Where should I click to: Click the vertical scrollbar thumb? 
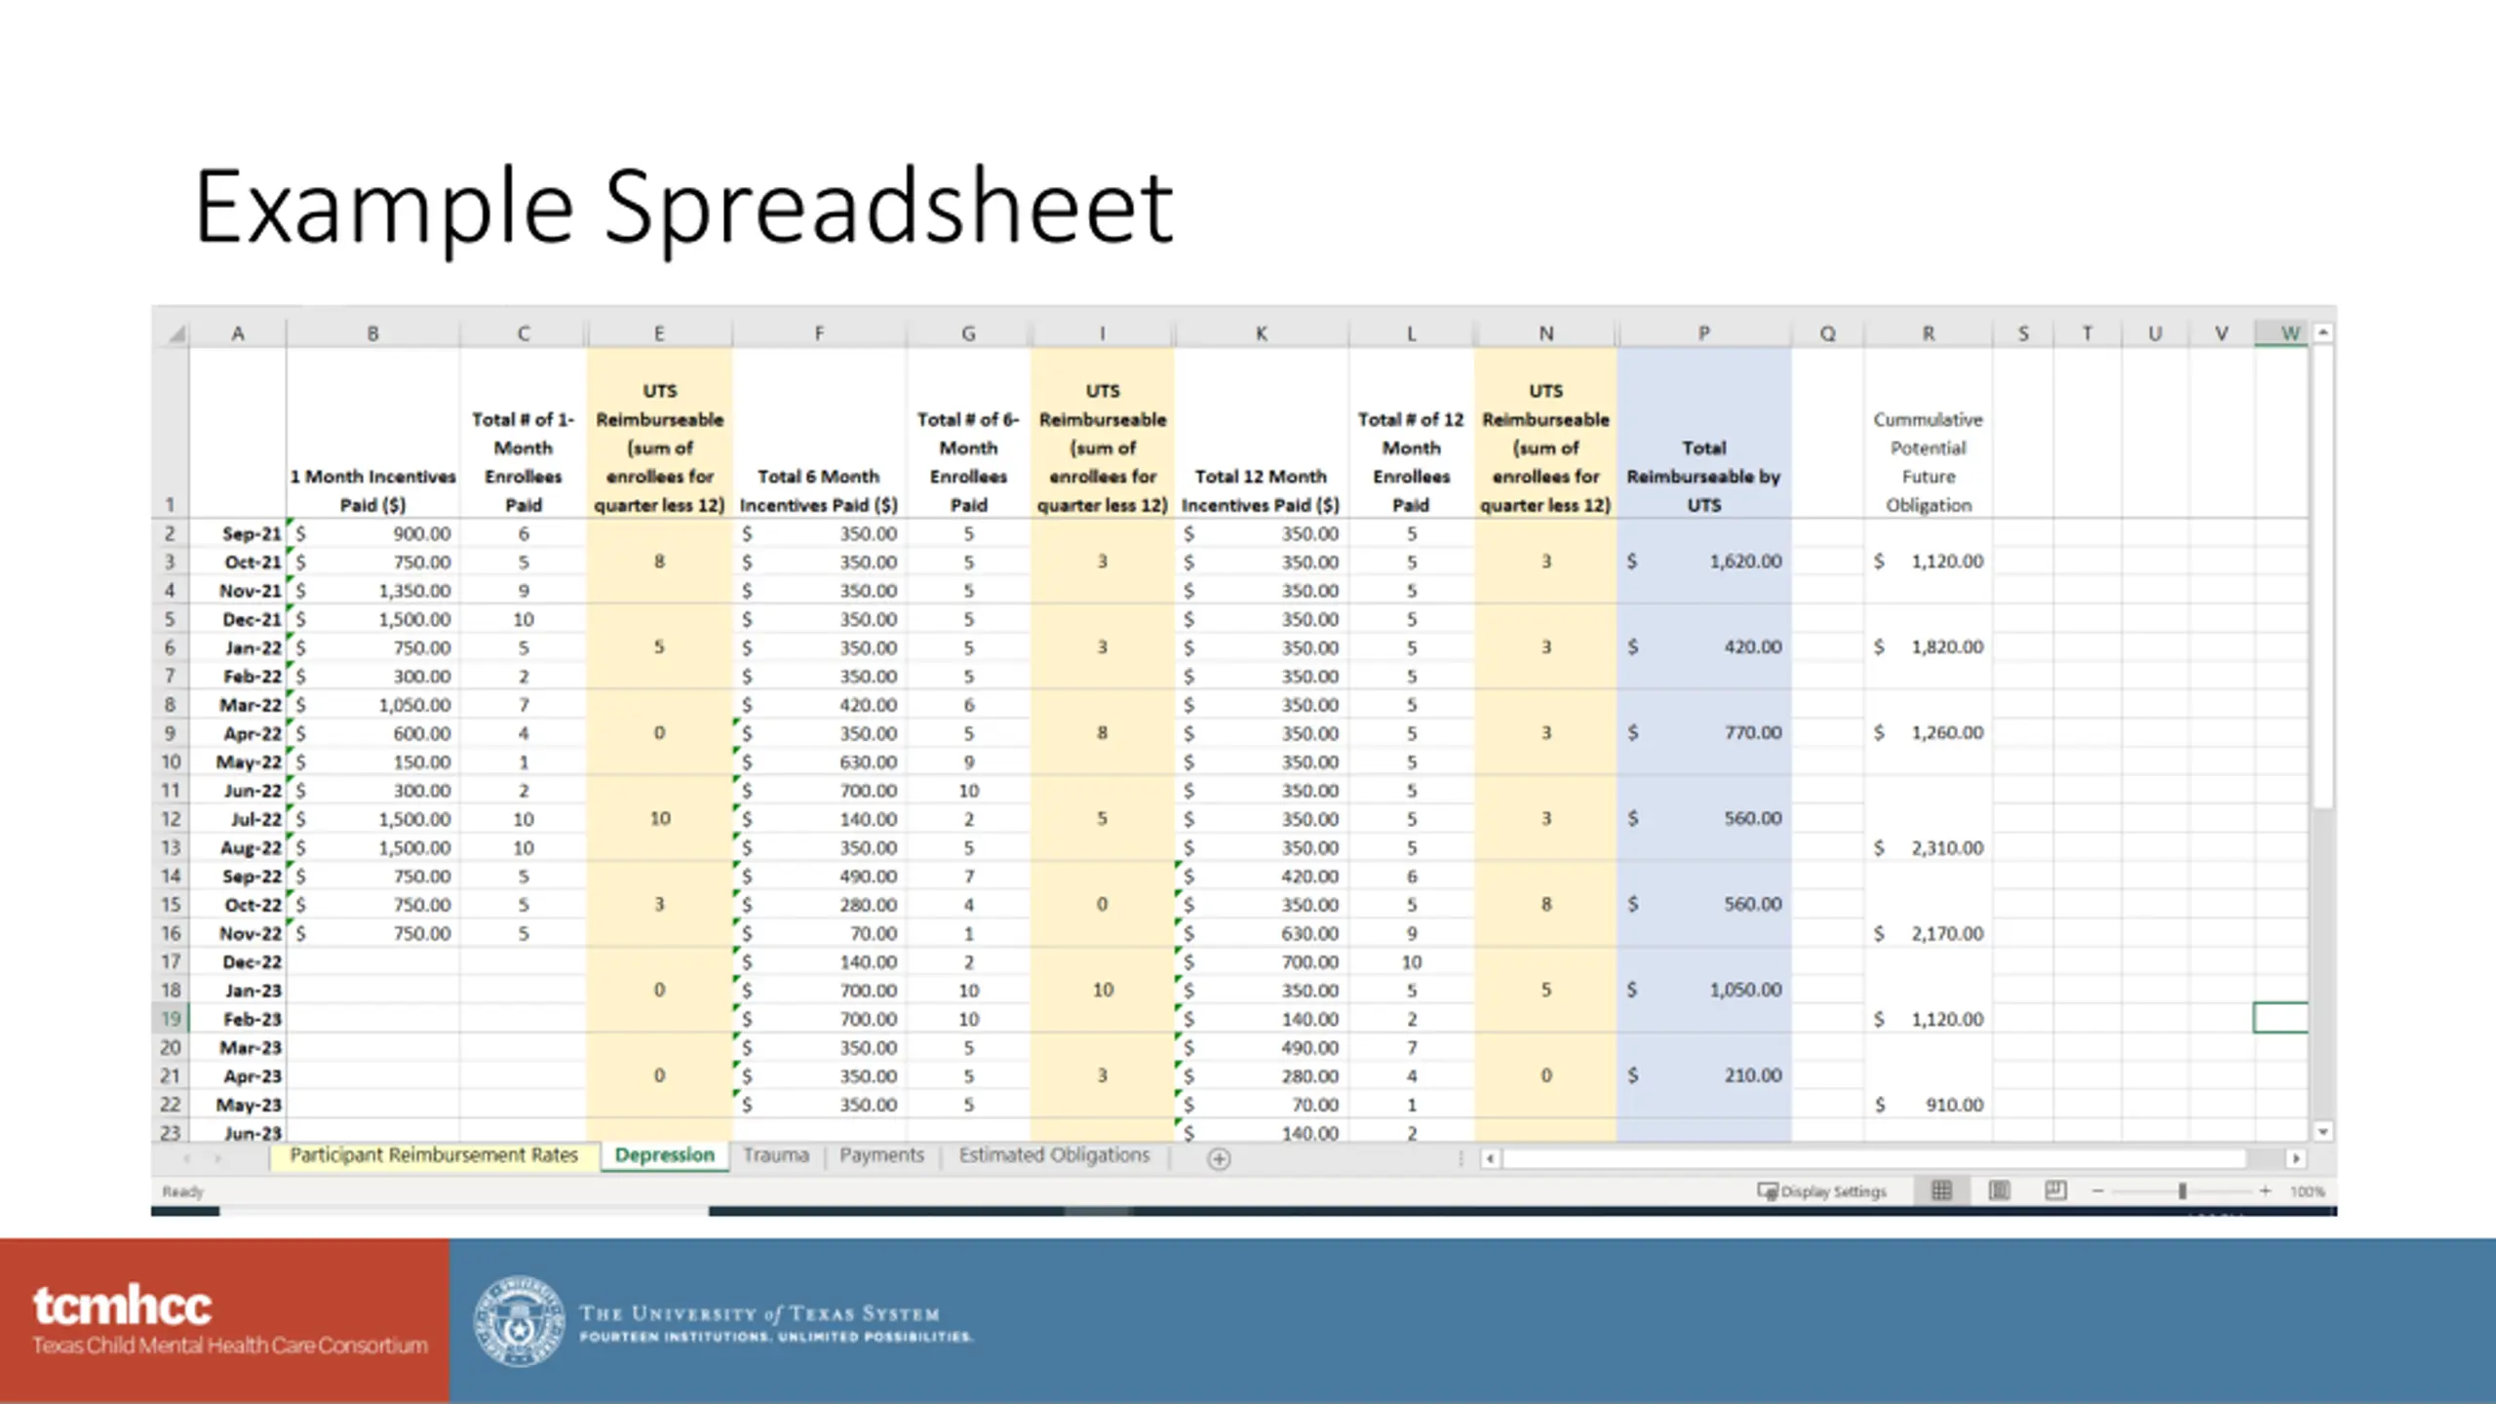point(2323,577)
